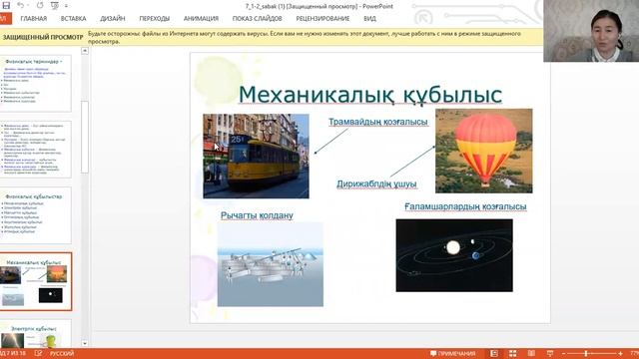Start Slide Show from status bar icon

550,353
